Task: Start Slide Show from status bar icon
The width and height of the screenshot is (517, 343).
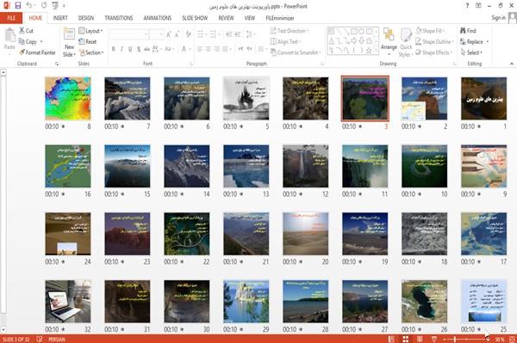Action: pyautogui.click(x=434, y=339)
